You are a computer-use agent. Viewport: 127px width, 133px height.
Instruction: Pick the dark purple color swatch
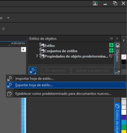(x=124, y=117)
